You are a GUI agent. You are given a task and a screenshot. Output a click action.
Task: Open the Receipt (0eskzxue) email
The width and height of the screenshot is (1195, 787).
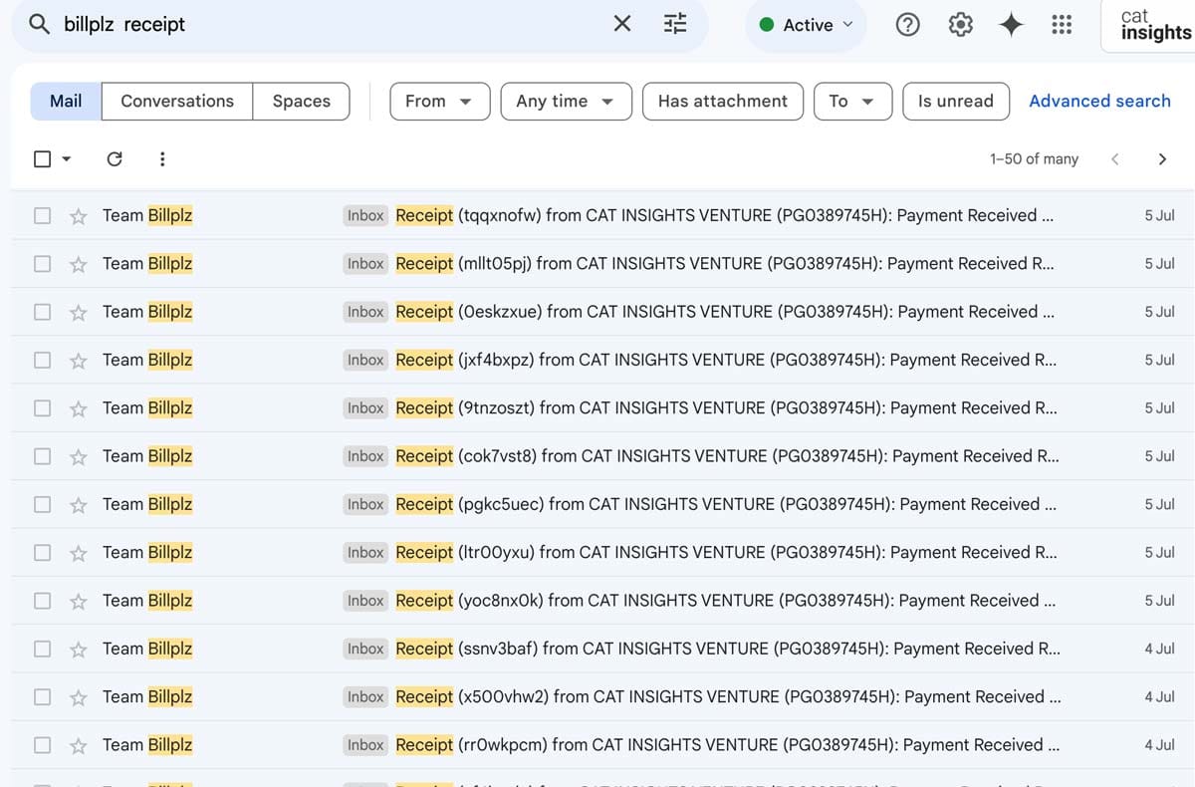pos(602,311)
